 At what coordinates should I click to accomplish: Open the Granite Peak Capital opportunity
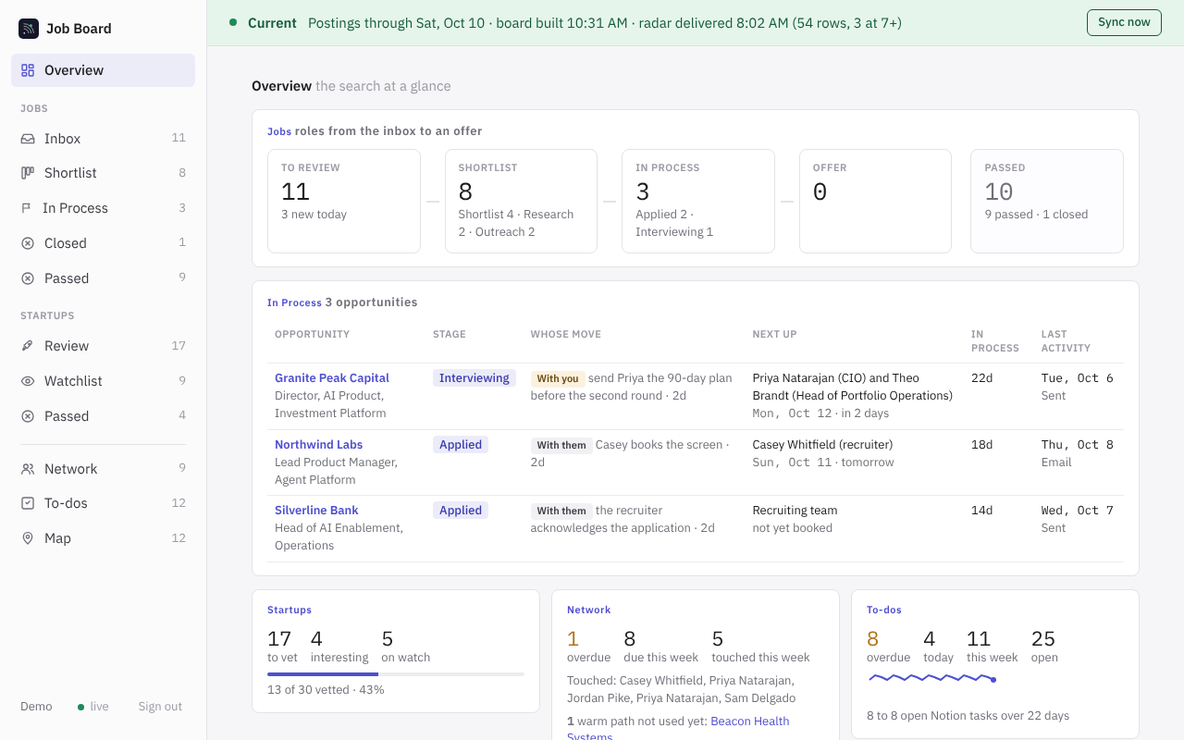(x=331, y=377)
